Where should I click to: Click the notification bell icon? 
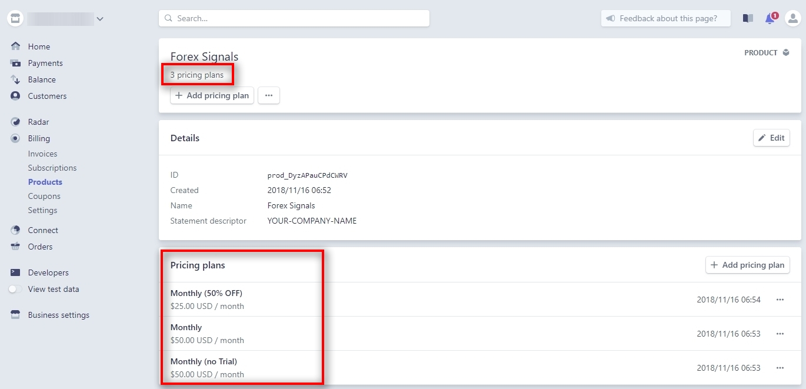click(x=770, y=19)
